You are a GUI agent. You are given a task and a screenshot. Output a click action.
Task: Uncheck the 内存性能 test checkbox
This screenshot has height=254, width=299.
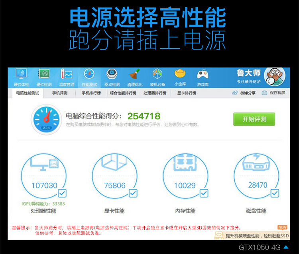[x=204, y=193]
